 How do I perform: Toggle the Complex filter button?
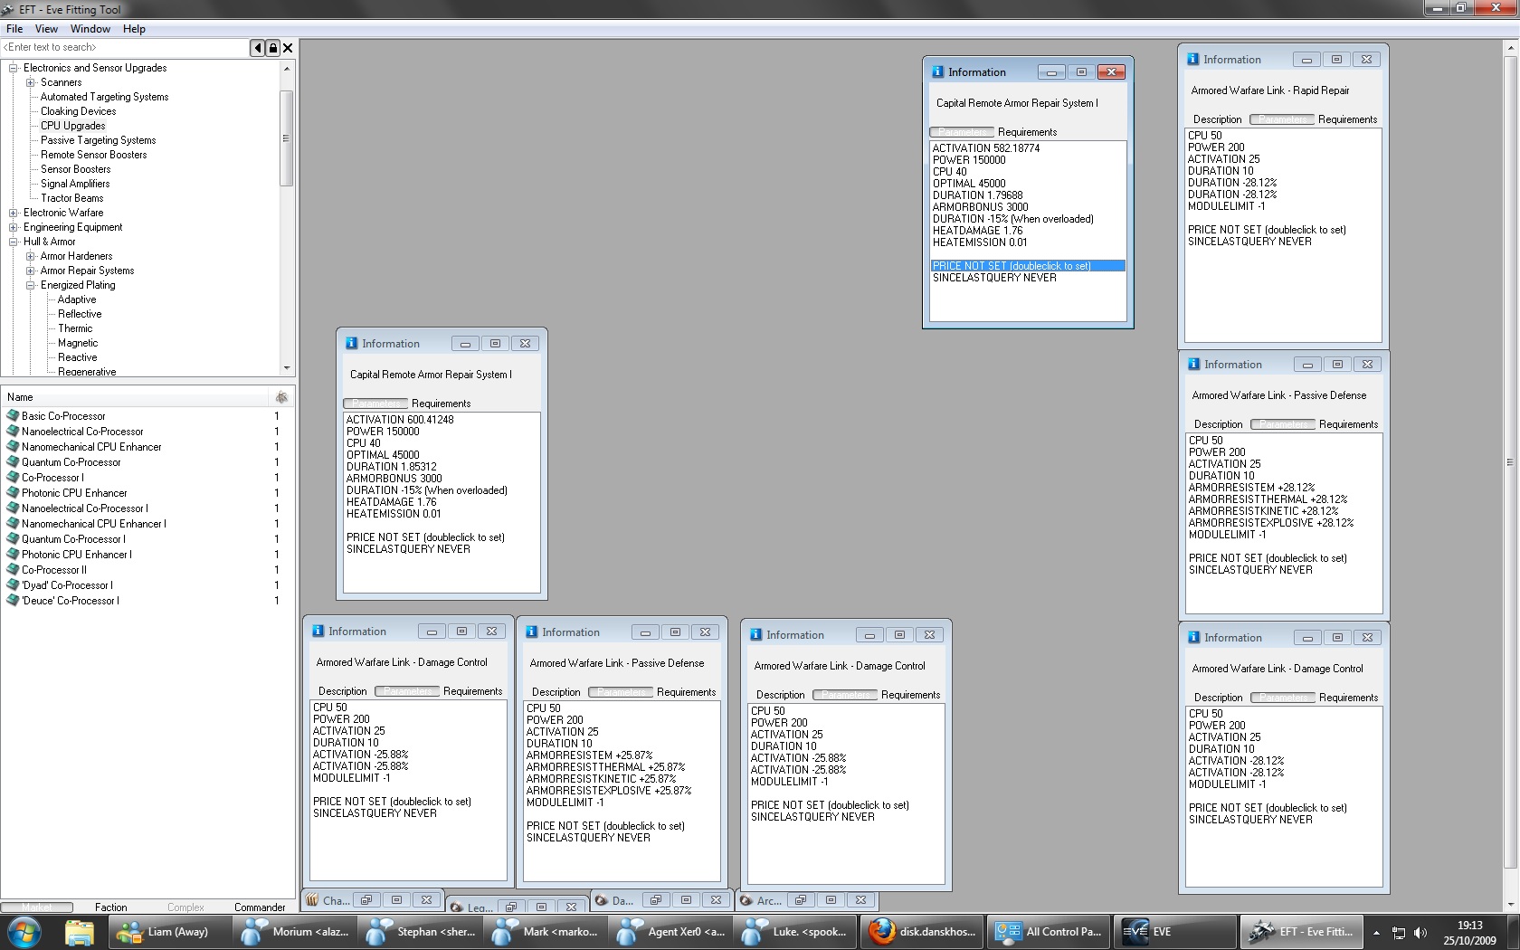[185, 907]
